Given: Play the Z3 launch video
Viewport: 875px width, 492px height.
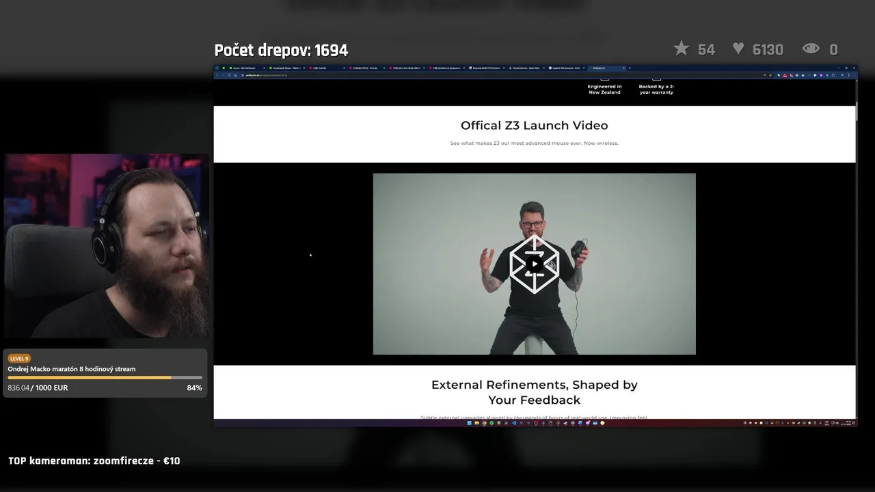Looking at the screenshot, I should point(534,264).
